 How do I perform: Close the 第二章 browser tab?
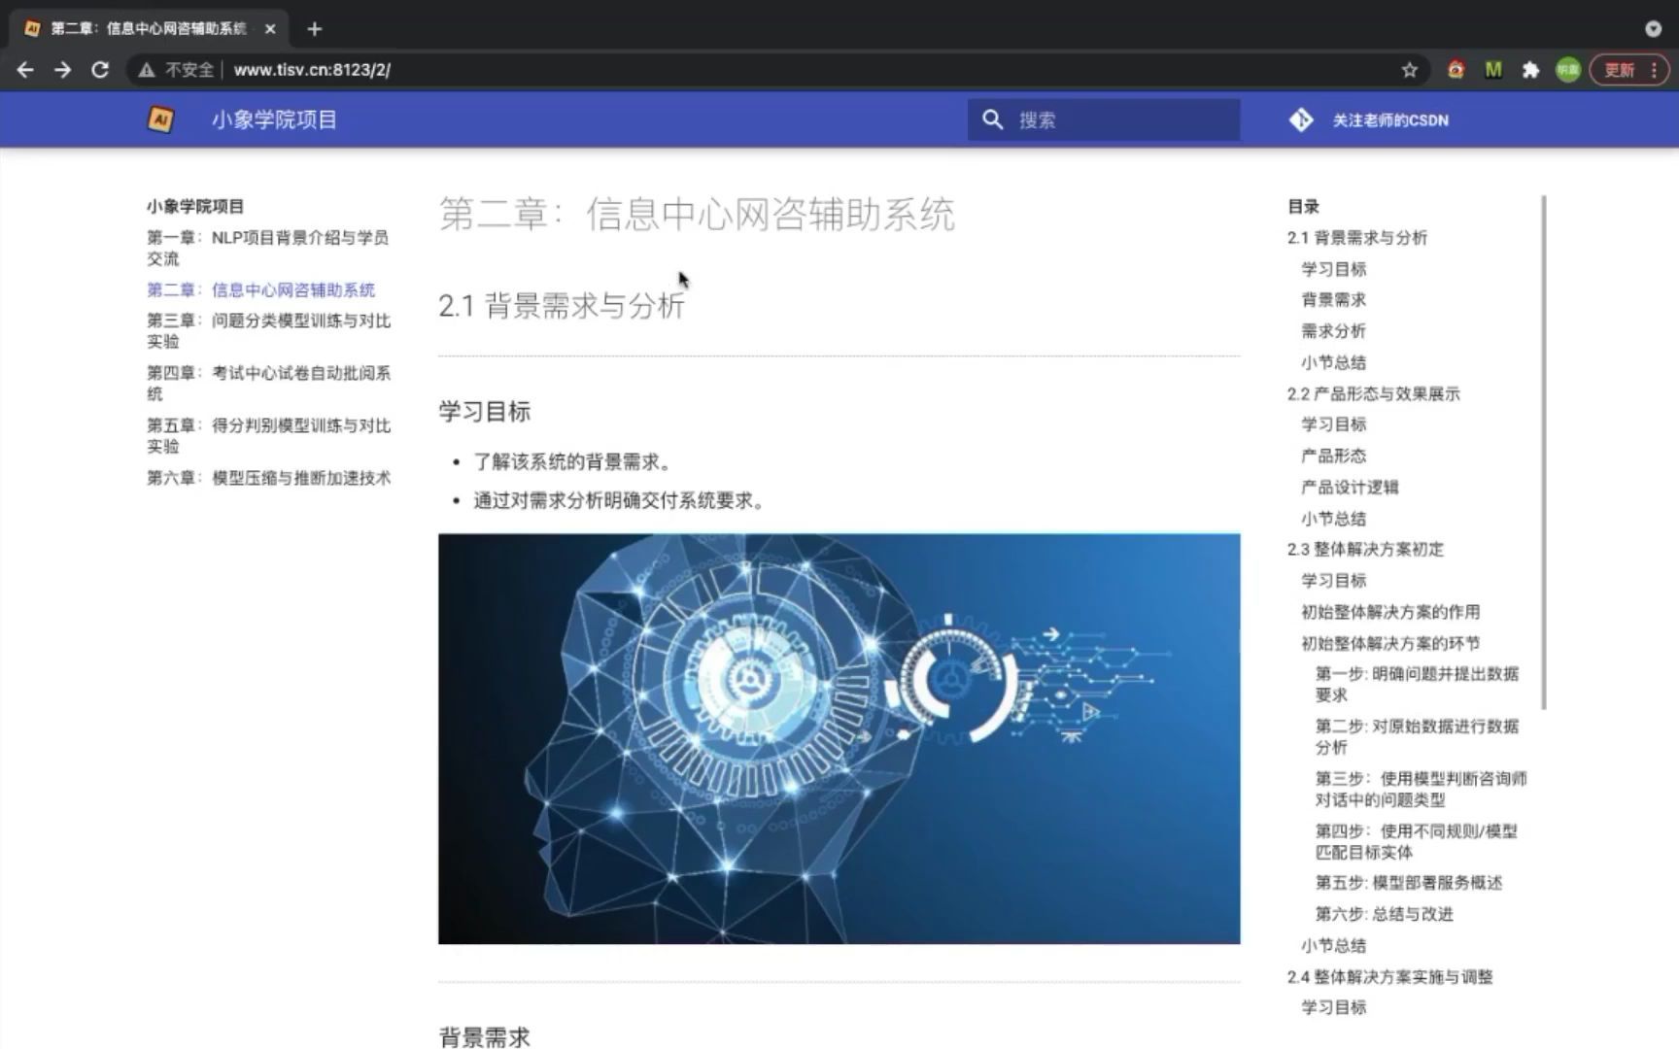pos(270,29)
